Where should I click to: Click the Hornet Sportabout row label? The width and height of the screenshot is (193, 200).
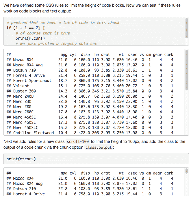point(32,81)
